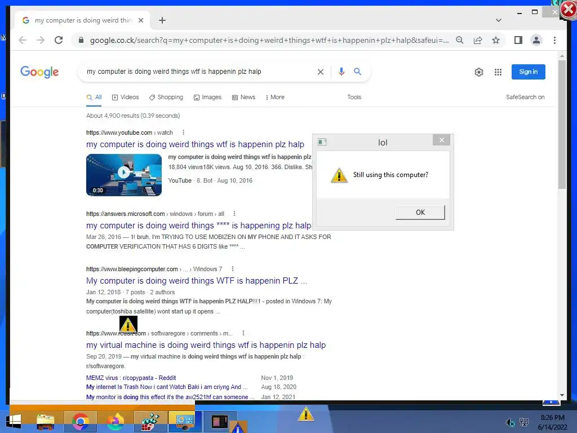Click the address bar URL

[269, 40]
